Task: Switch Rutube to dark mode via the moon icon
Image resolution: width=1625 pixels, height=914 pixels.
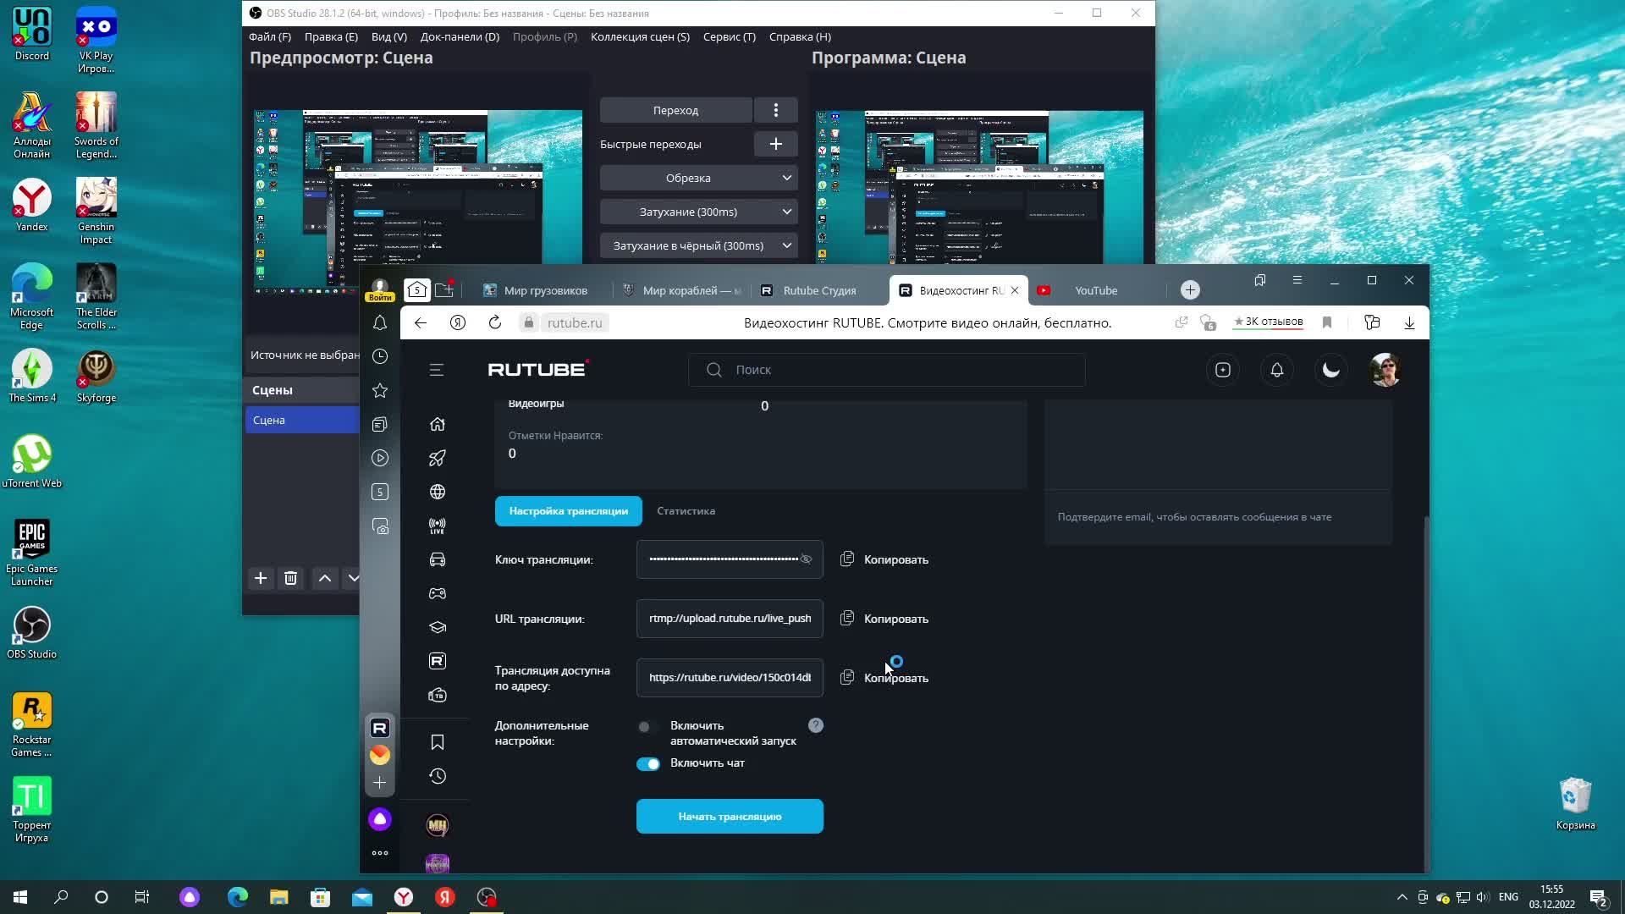Action: coord(1331,370)
